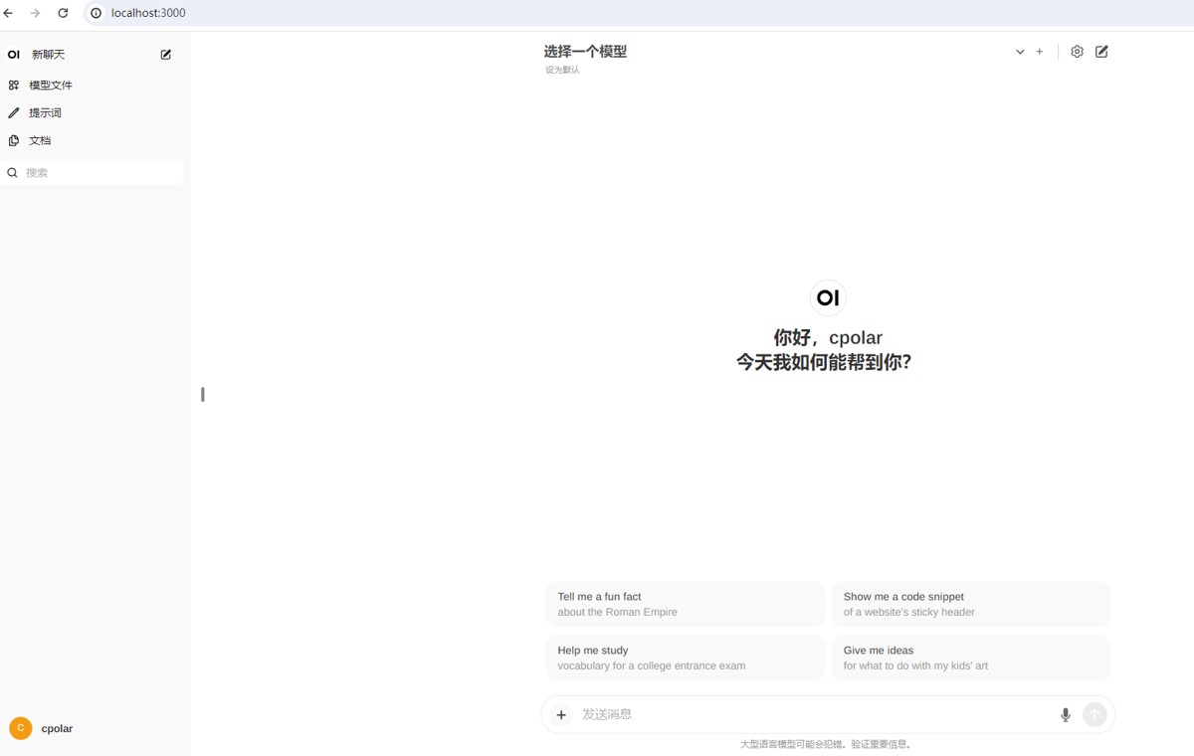1194x756 pixels.
Task: Toggle the sidebar collapse handle
Action: (x=203, y=394)
